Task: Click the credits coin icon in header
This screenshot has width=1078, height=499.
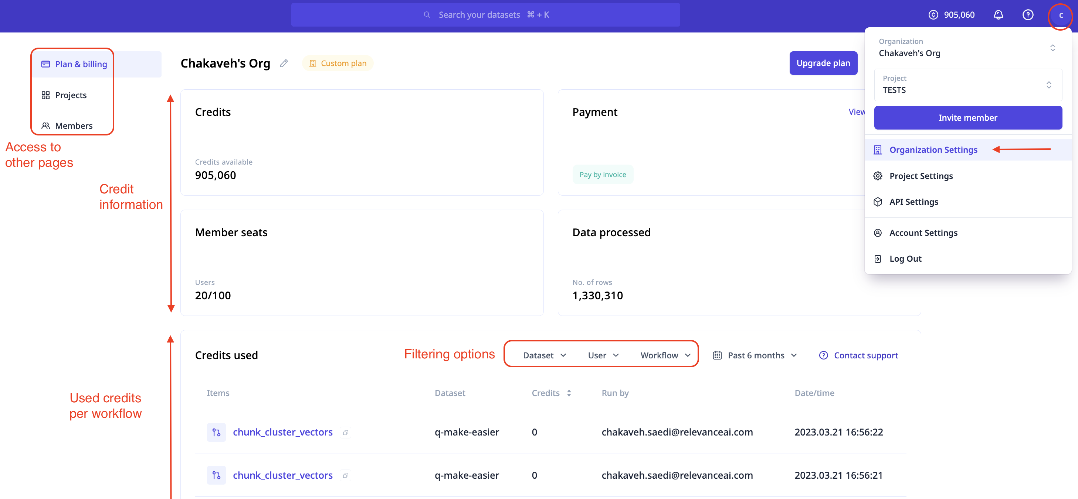Action: (933, 15)
